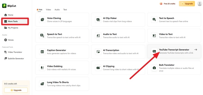Click the YouTube Transcript Generator icon
Screen dimensions: 203x95
pyautogui.click(x=154, y=51)
